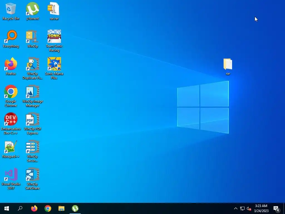Switch to µTorrent in the taskbar
Screen dimensions: 285x214
click(x=75, y=208)
